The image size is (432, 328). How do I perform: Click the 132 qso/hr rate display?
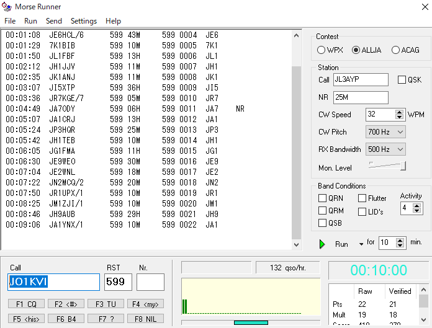(288, 267)
